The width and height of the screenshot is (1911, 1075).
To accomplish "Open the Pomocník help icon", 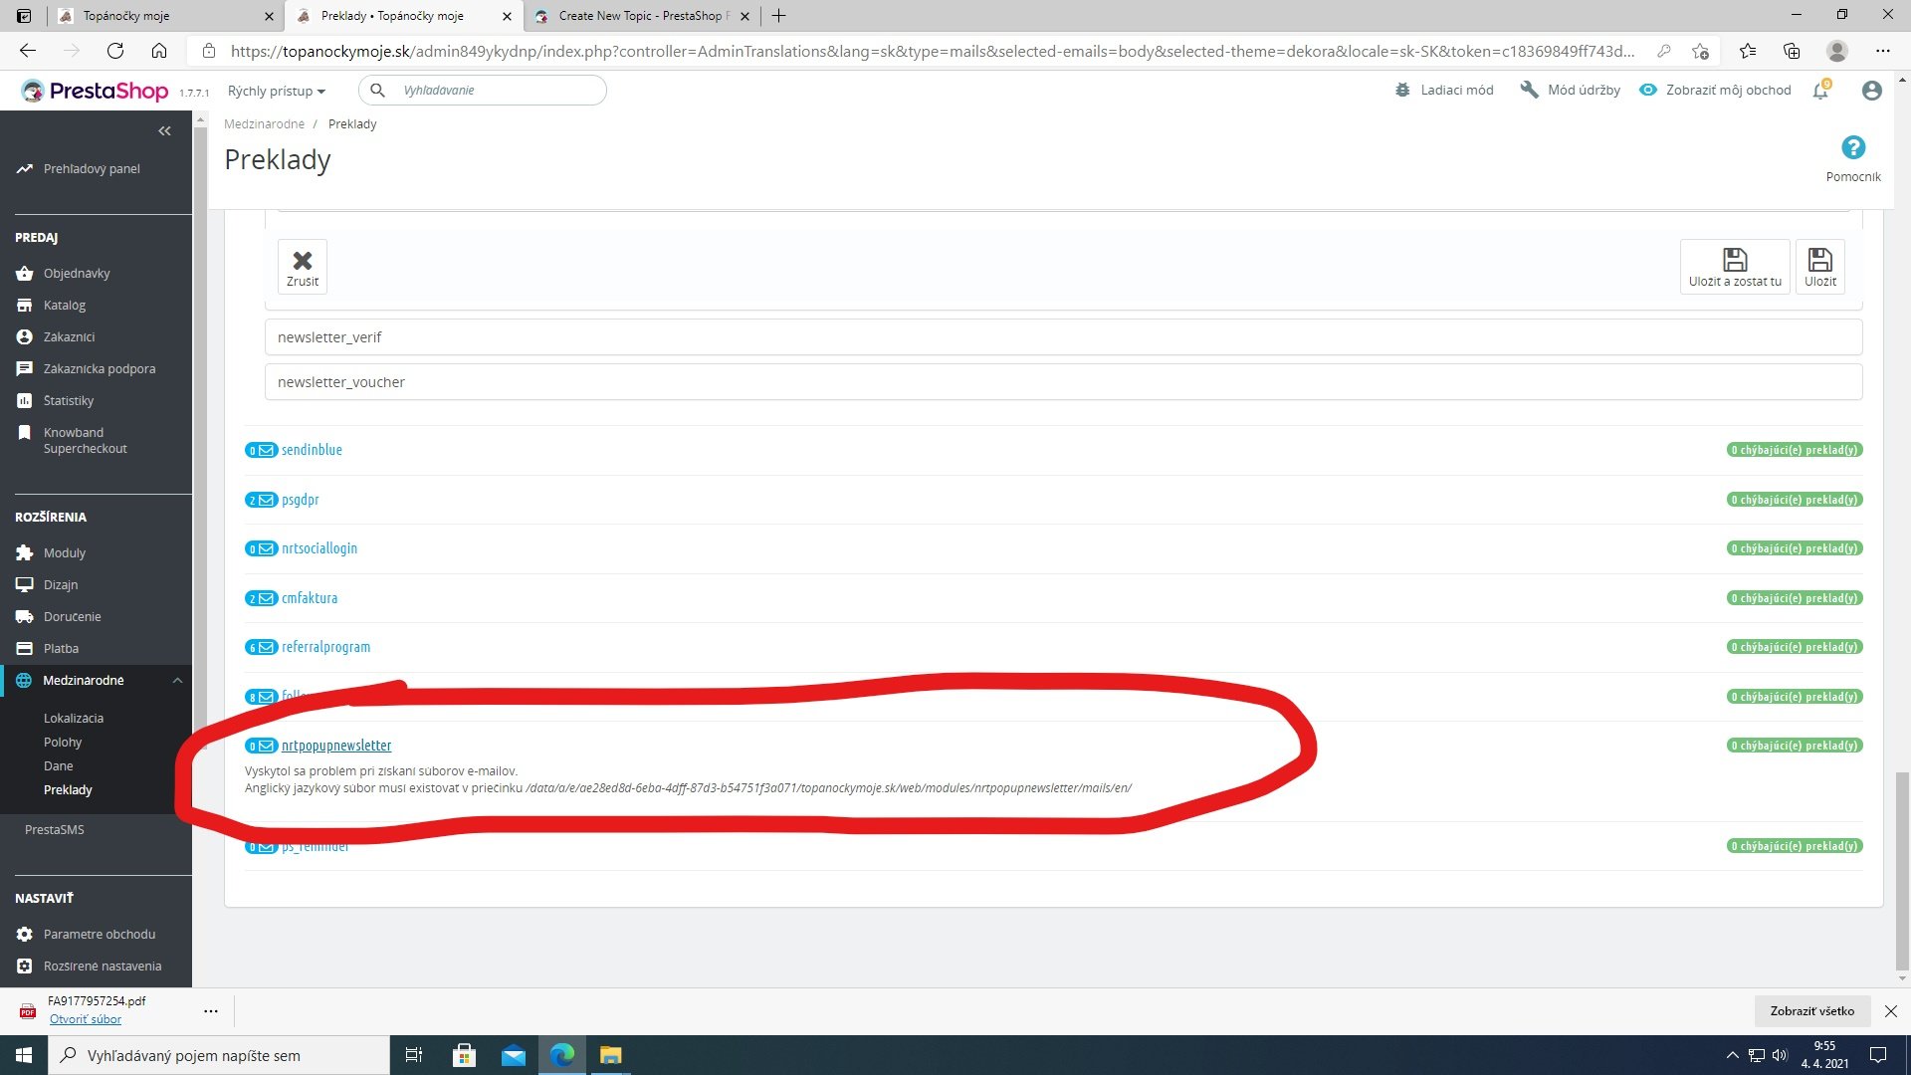I will [x=1852, y=148].
